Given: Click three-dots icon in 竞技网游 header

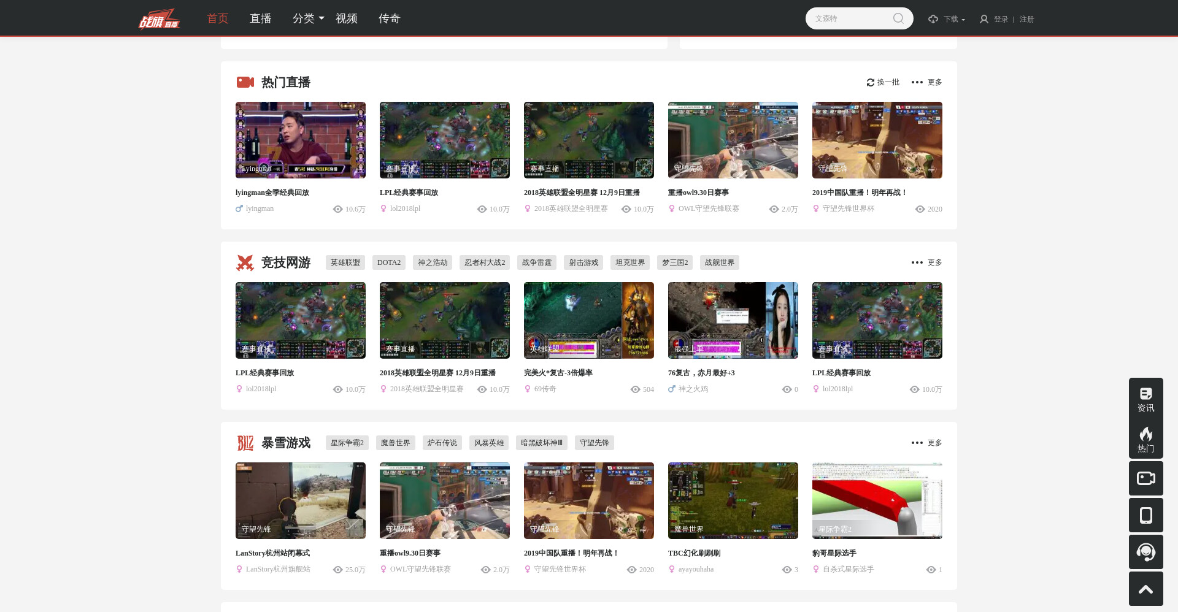Looking at the screenshot, I should (917, 262).
